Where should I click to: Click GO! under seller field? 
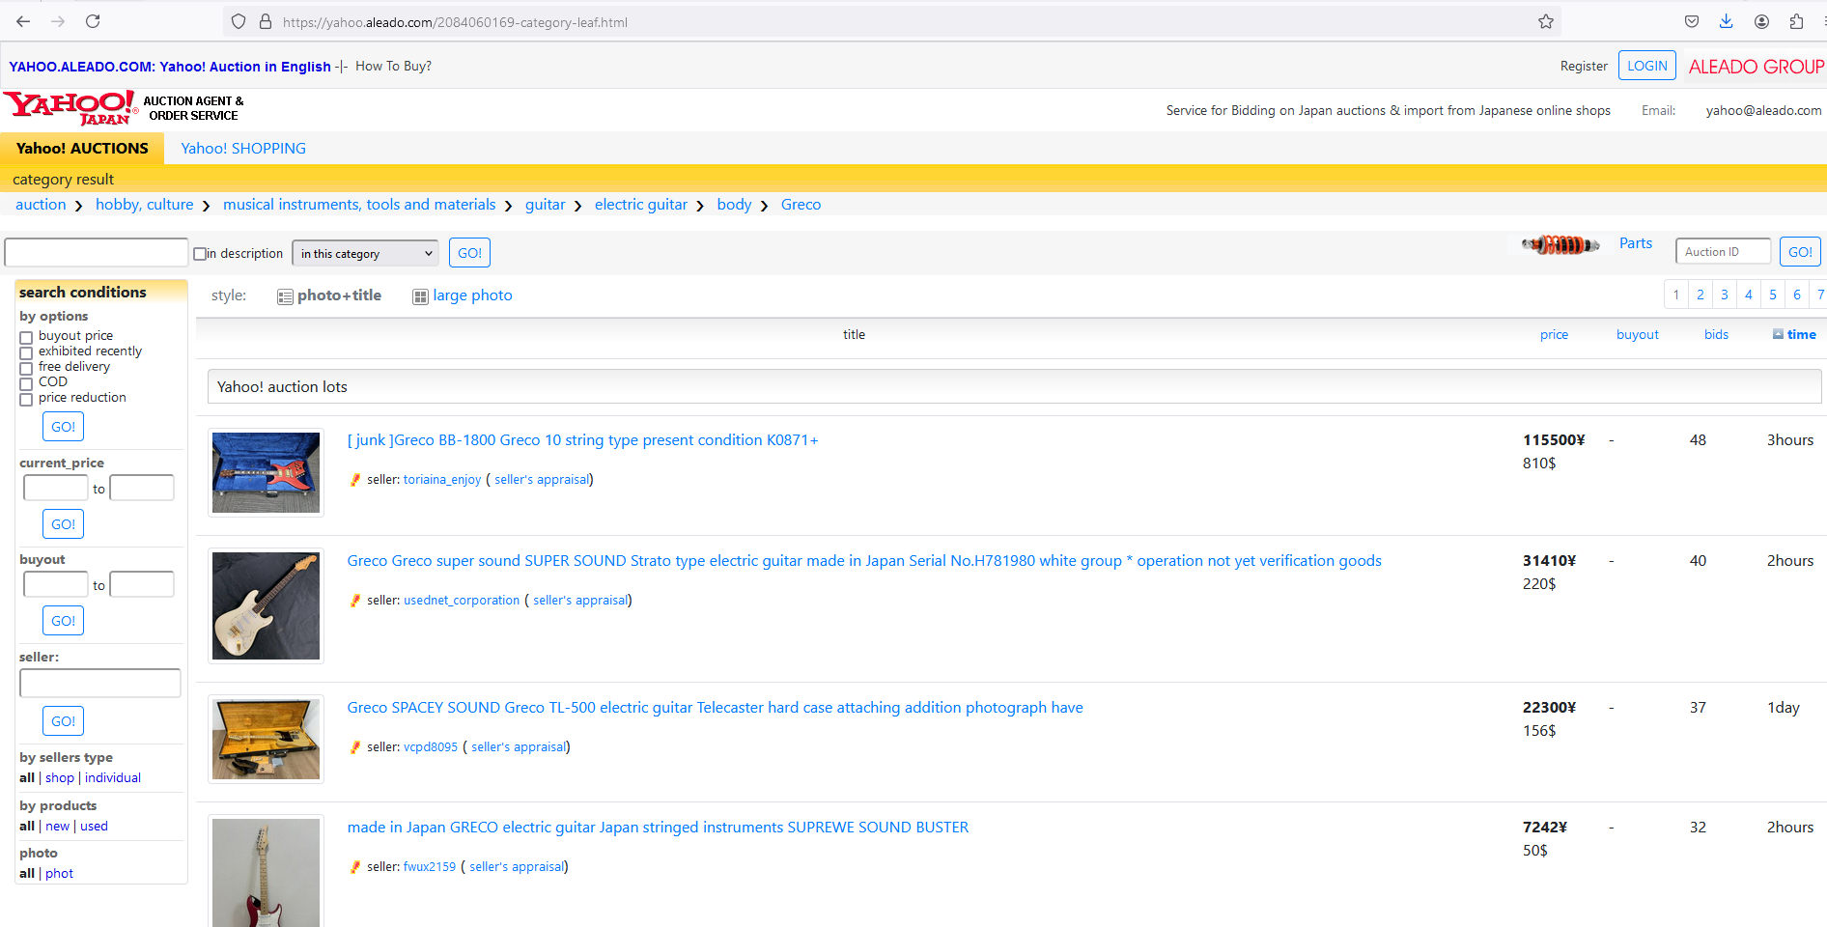coord(63,721)
